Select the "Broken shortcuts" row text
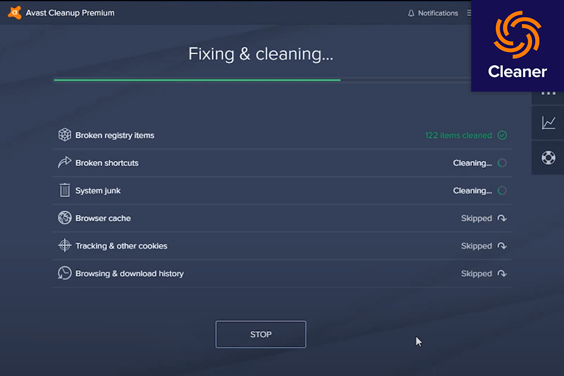 tap(107, 163)
